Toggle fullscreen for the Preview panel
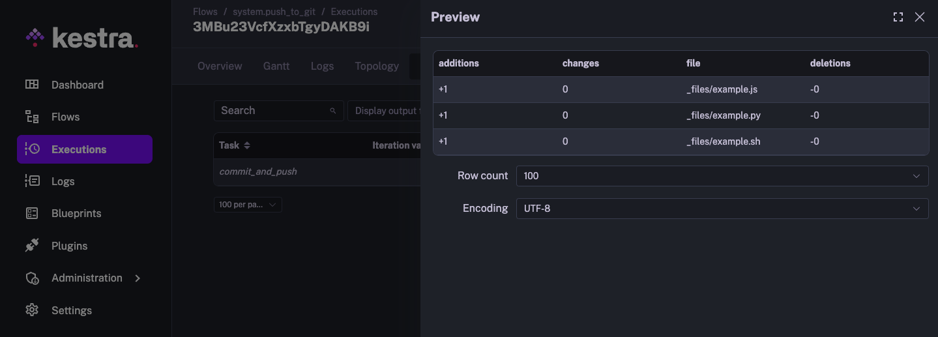938x337 pixels. 898,18
